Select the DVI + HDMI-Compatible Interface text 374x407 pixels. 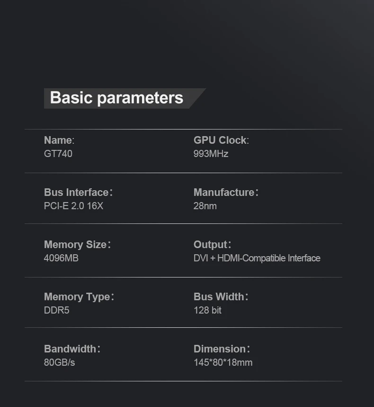coord(257,258)
